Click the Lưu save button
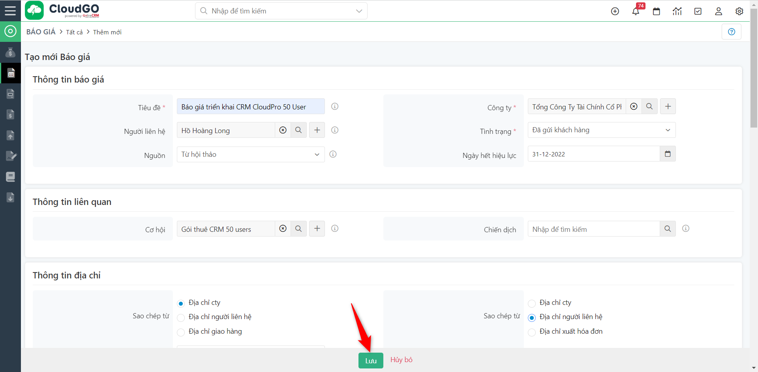This screenshot has width=758, height=372. [370, 361]
